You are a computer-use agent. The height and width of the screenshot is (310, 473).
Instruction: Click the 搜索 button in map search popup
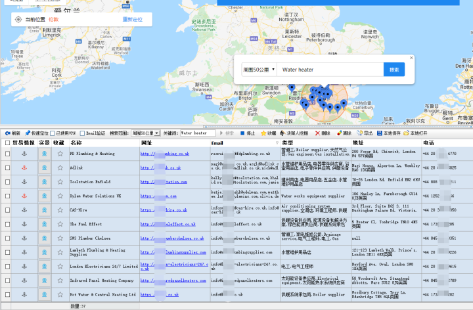pos(394,70)
